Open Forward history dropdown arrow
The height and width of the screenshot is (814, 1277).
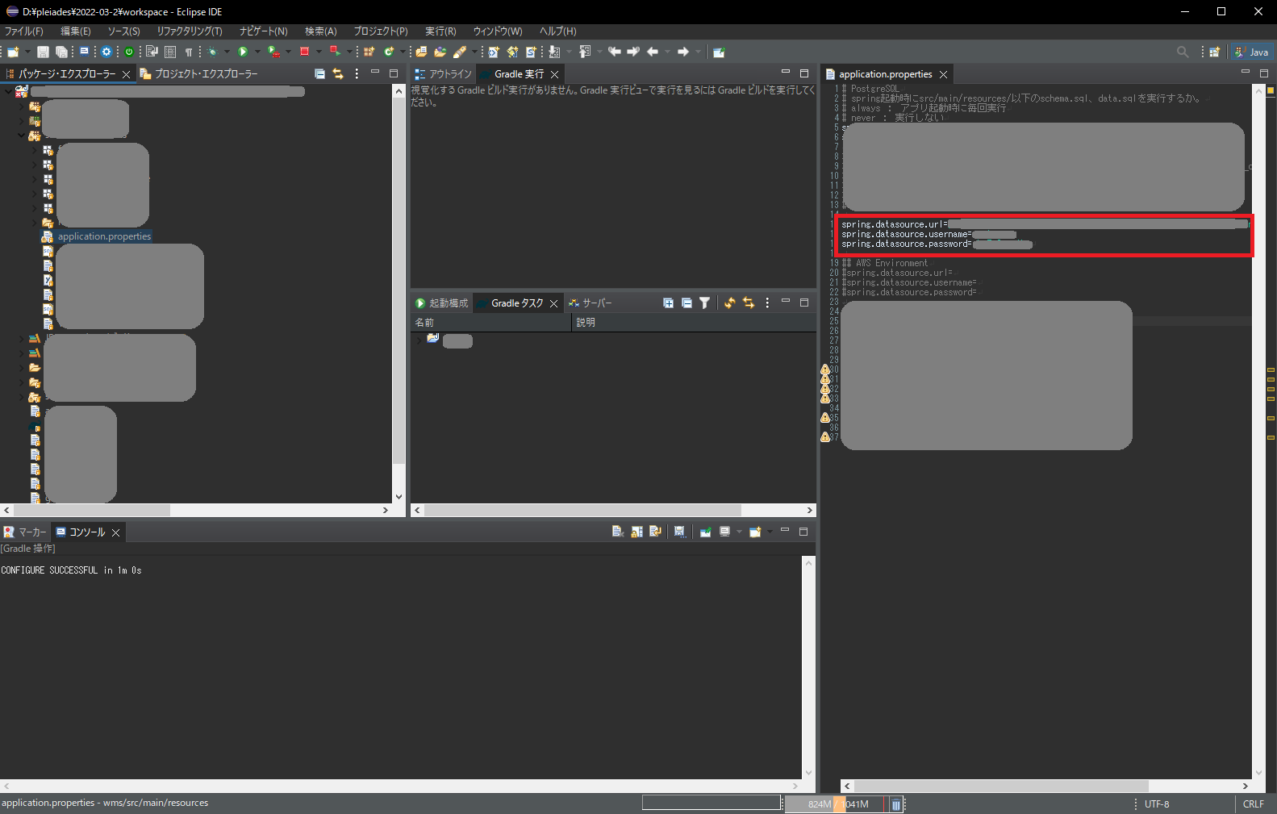(698, 52)
